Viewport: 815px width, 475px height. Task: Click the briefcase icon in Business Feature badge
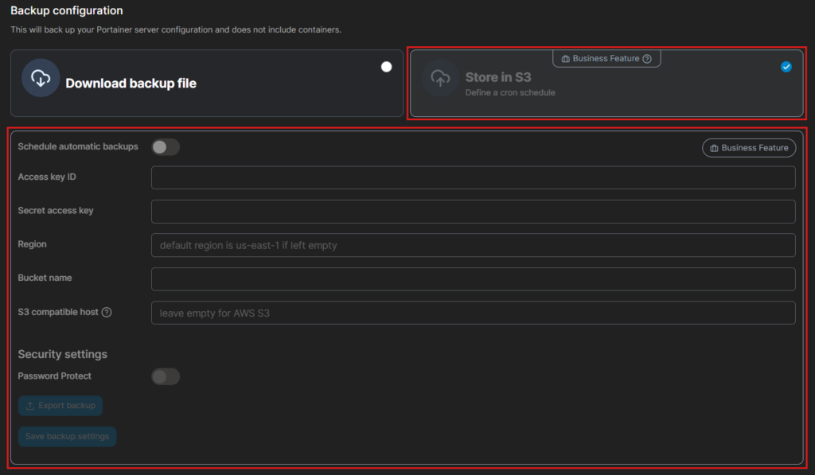[714, 148]
